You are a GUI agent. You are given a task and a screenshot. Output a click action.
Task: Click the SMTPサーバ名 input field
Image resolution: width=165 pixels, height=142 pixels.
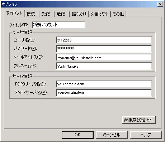pos(104,93)
